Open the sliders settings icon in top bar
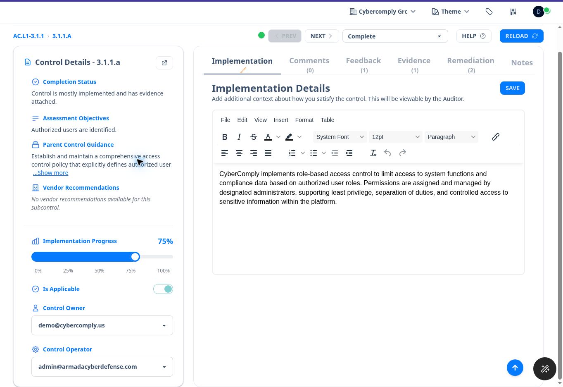 513,12
